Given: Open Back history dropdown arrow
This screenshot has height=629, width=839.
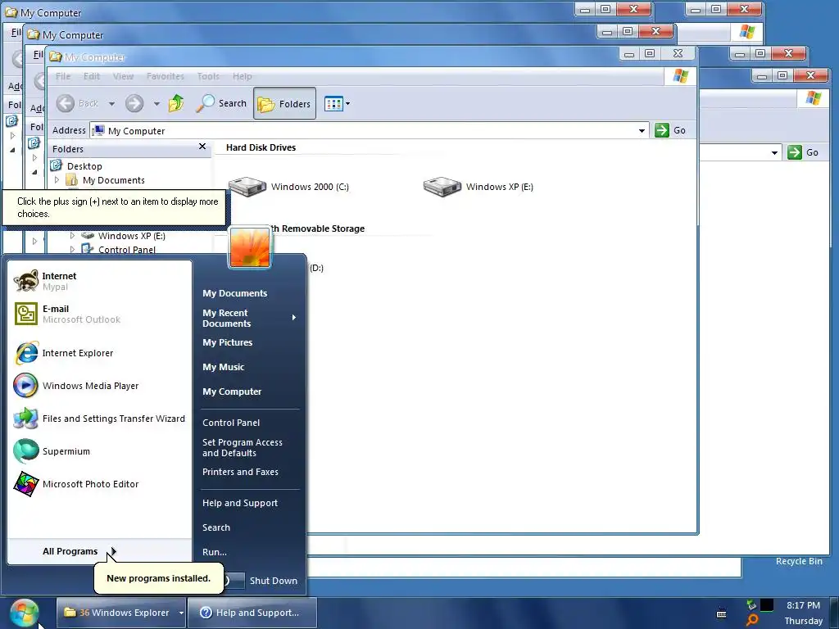Looking at the screenshot, I should [111, 104].
